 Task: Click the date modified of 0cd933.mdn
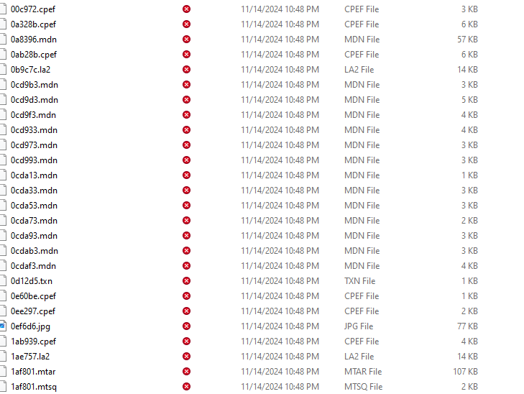tap(280, 130)
